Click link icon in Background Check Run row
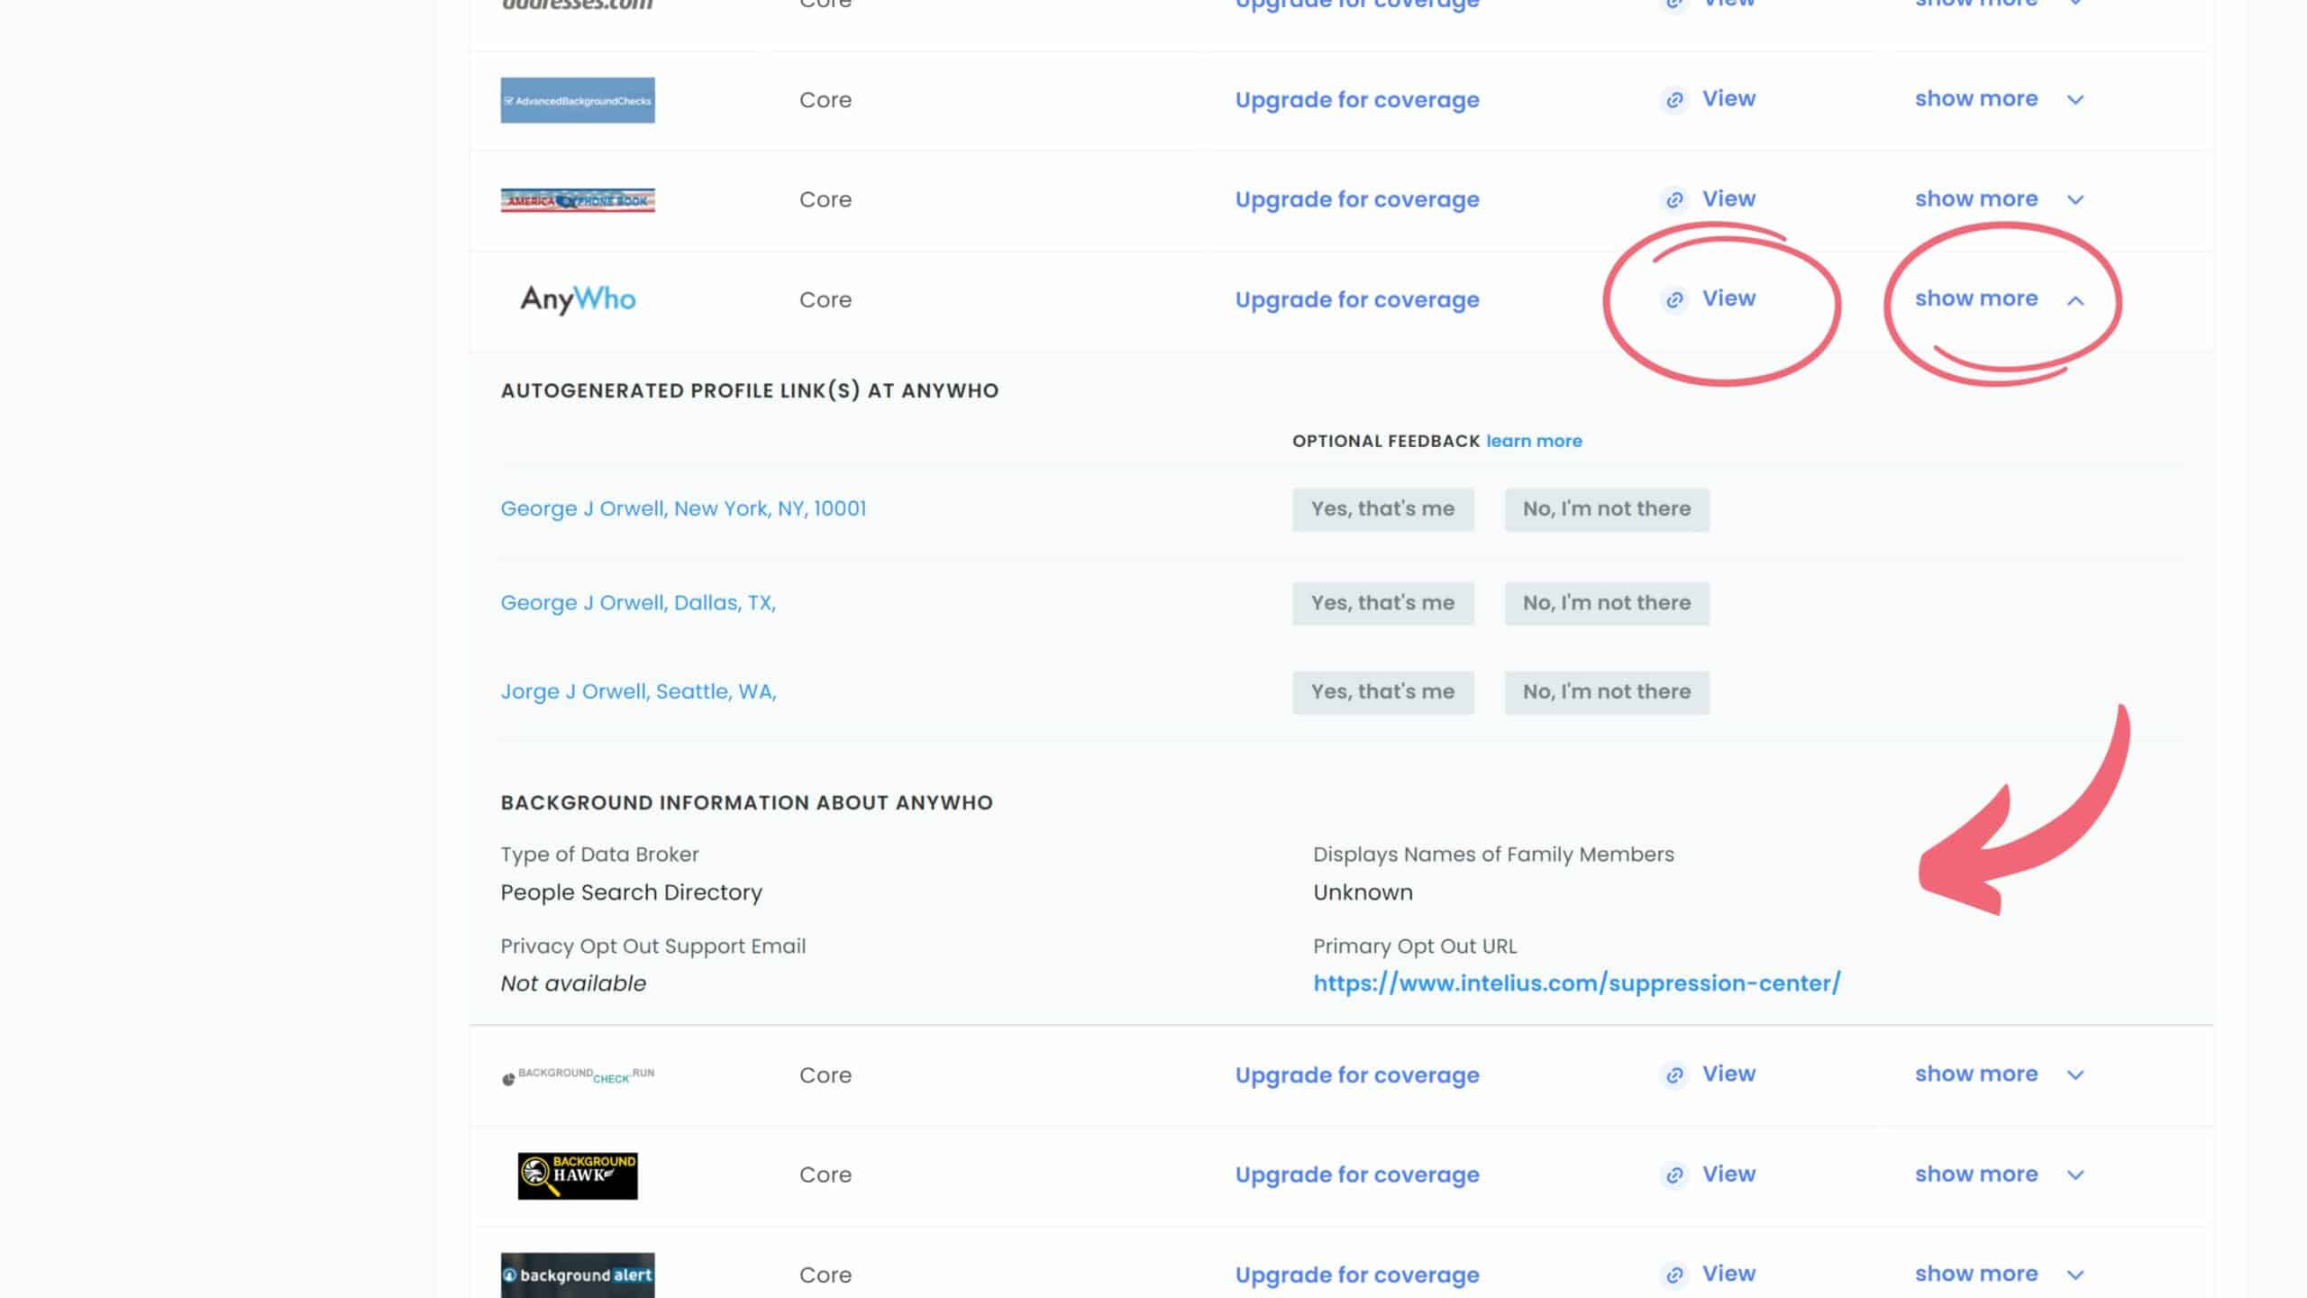This screenshot has height=1298, width=2307. tap(1674, 1075)
